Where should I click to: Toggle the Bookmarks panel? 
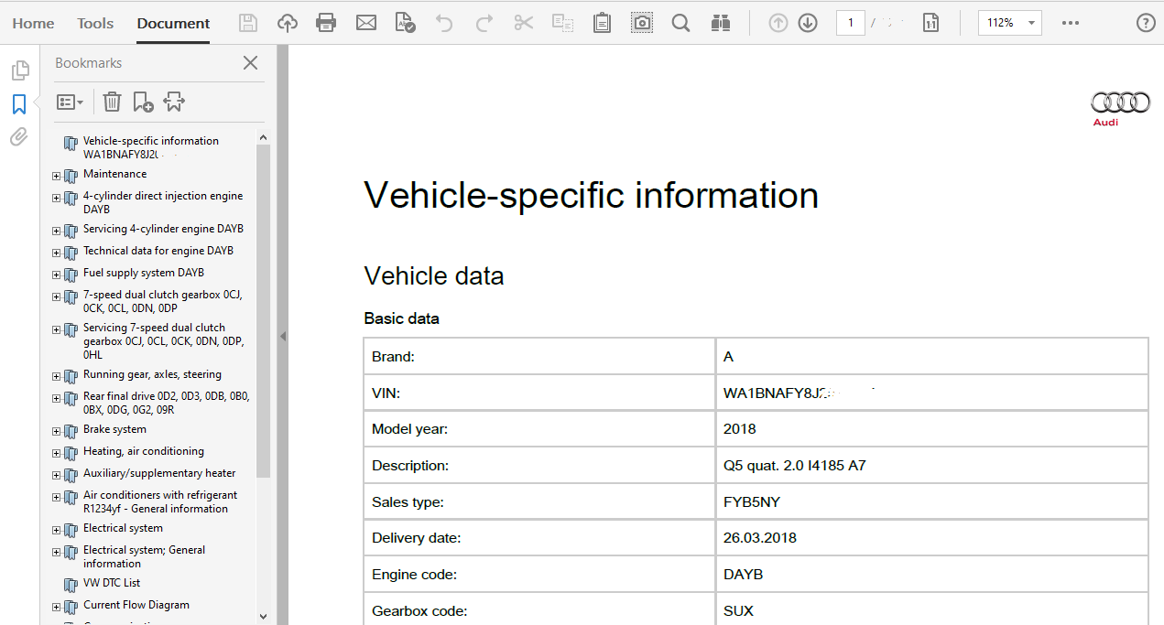(x=20, y=103)
